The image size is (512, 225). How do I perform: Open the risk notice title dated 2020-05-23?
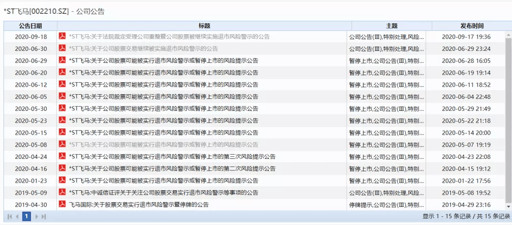164,121
